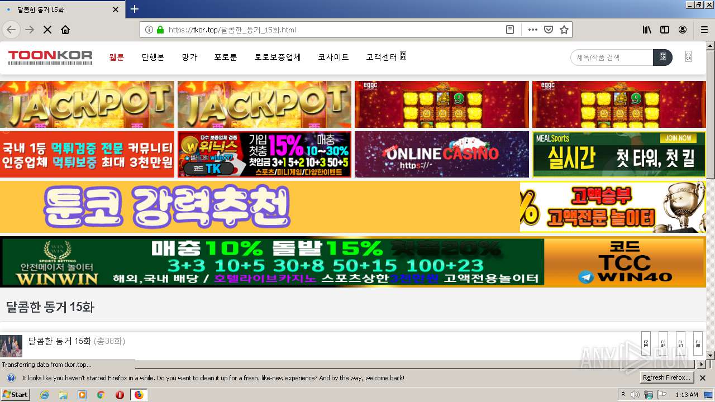Viewport: 715px width, 402px height.
Task: Open the 망가 menu
Action: (189, 57)
